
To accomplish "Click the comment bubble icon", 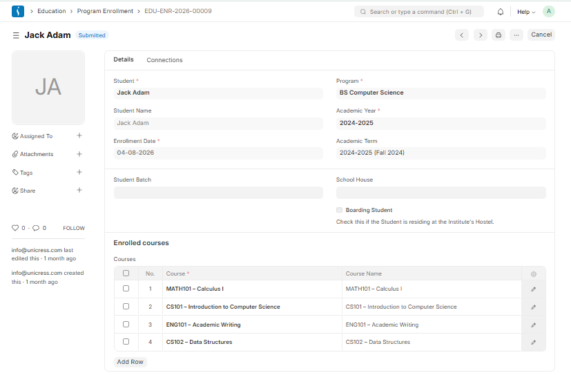I will click(x=36, y=228).
